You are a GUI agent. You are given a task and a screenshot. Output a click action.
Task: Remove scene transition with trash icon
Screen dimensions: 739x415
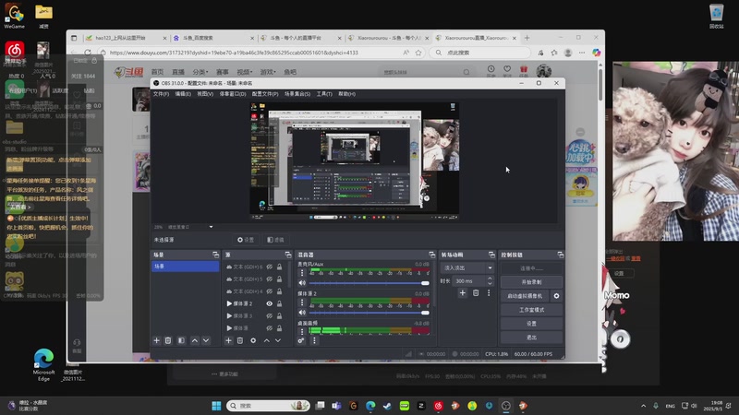click(x=476, y=292)
